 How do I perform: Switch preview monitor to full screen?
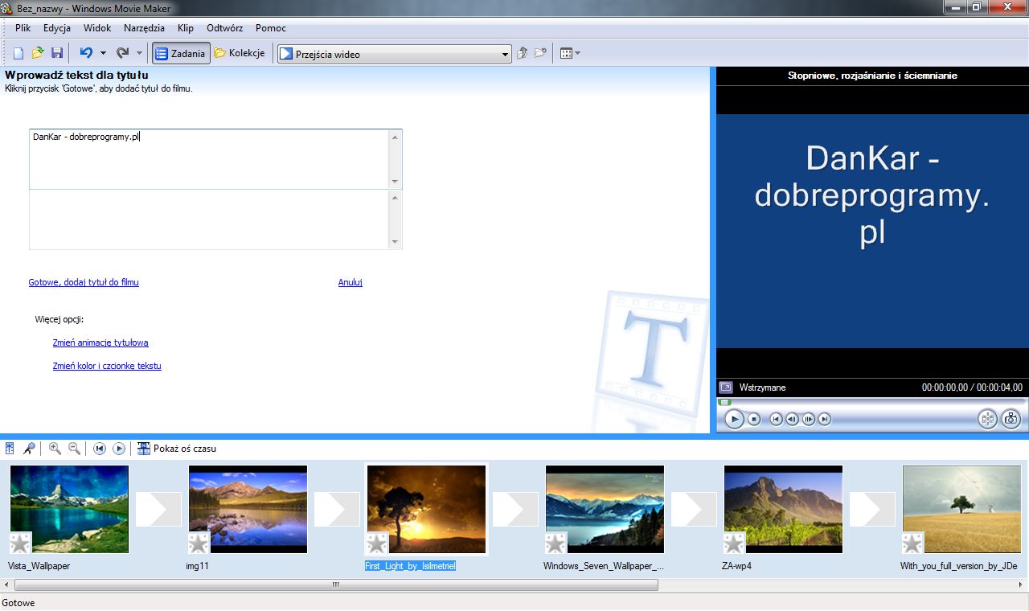(x=726, y=388)
